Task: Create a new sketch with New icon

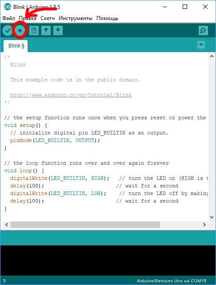Action: [34, 31]
